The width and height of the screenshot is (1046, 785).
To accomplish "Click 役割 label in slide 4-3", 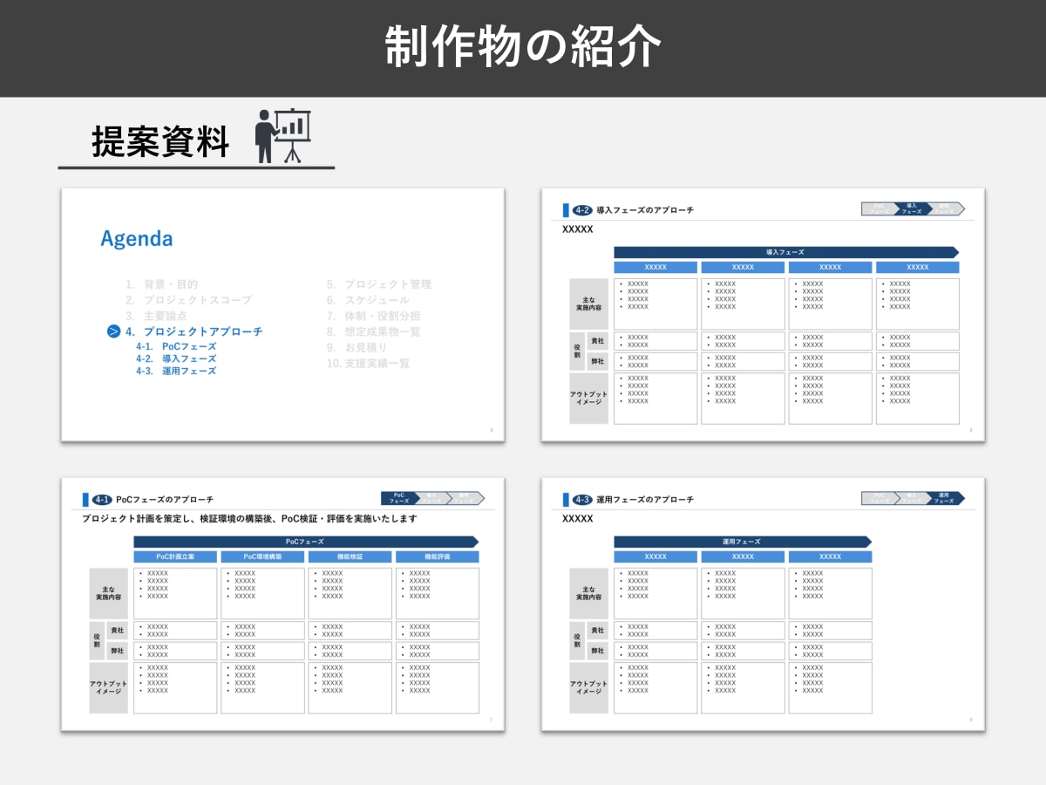I will 578,641.
